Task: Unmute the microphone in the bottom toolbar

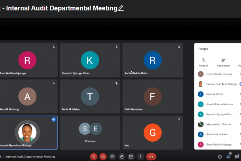Action: click(94, 157)
